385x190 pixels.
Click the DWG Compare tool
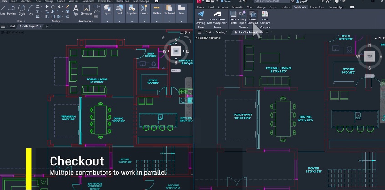[265, 17]
